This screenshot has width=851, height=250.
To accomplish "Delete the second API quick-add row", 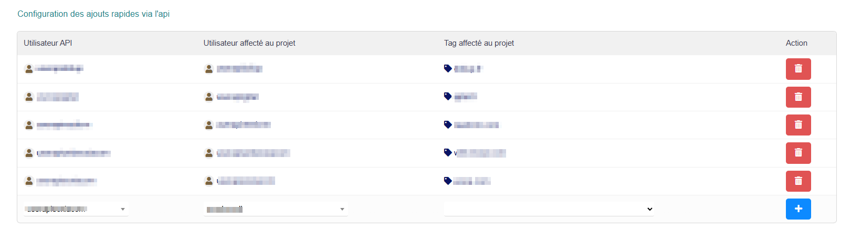I will click(x=798, y=97).
